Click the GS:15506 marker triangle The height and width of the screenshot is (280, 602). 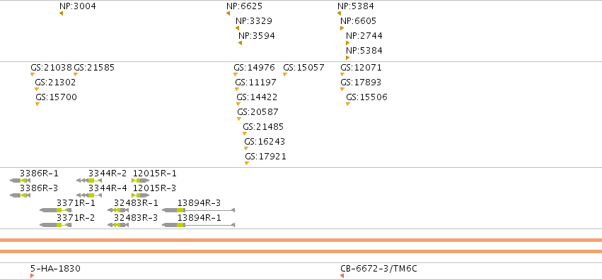point(348,104)
